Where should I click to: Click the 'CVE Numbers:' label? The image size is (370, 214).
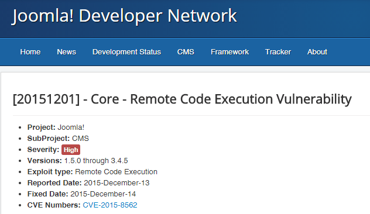point(54,205)
